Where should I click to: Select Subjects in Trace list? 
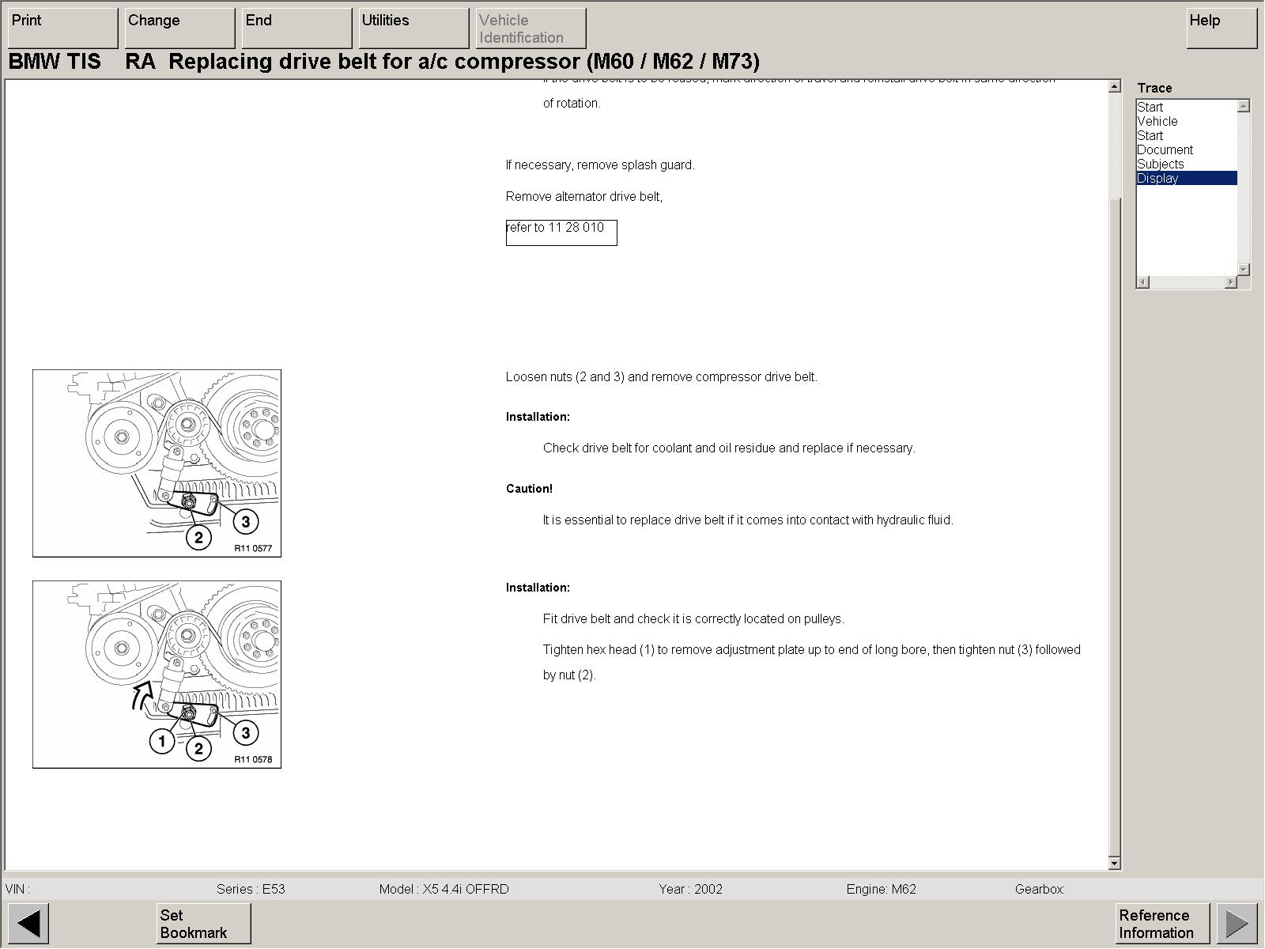[x=1160, y=164]
